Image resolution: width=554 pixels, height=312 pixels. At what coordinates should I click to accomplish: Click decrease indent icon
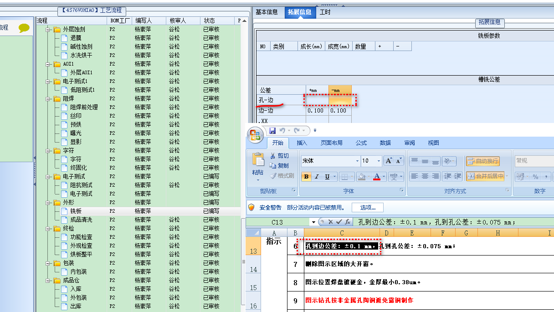pyautogui.click(x=447, y=176)
